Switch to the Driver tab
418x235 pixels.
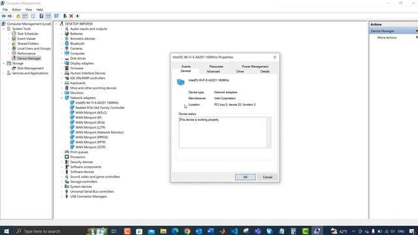[x=240, y=71]
